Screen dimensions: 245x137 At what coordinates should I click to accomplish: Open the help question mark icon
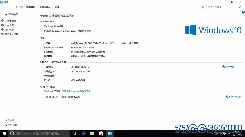pos(243,12)
